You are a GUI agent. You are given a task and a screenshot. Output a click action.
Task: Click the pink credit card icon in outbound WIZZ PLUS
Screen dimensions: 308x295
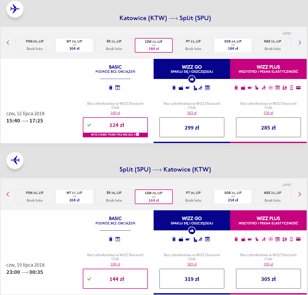pos(298,88)
